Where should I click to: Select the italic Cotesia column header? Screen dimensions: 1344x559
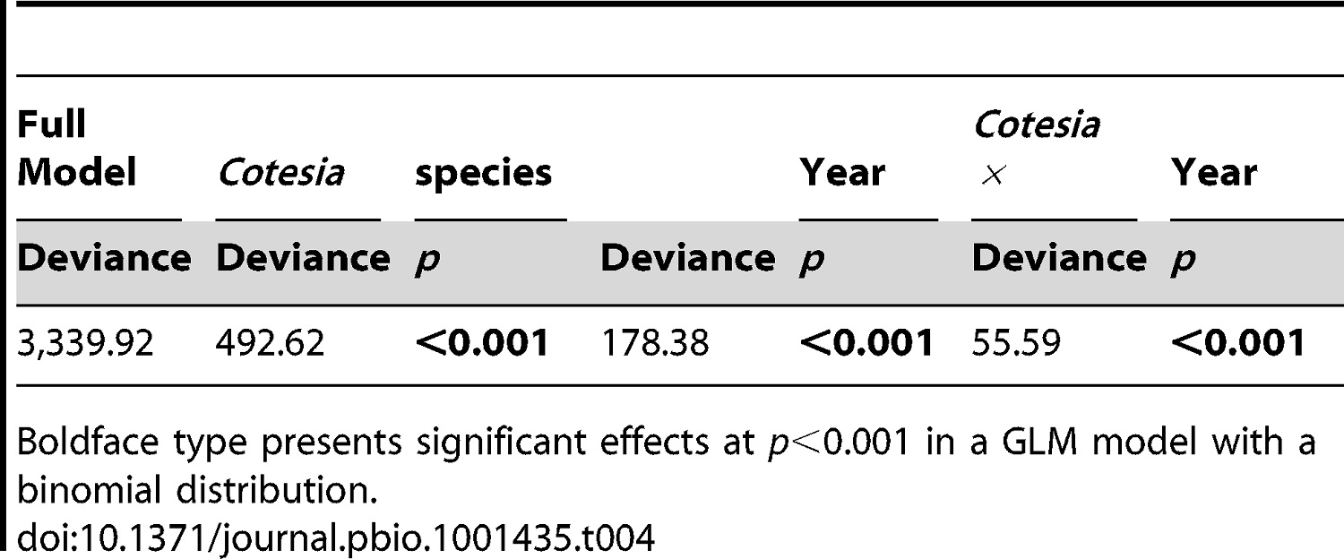tap(280, 172)
